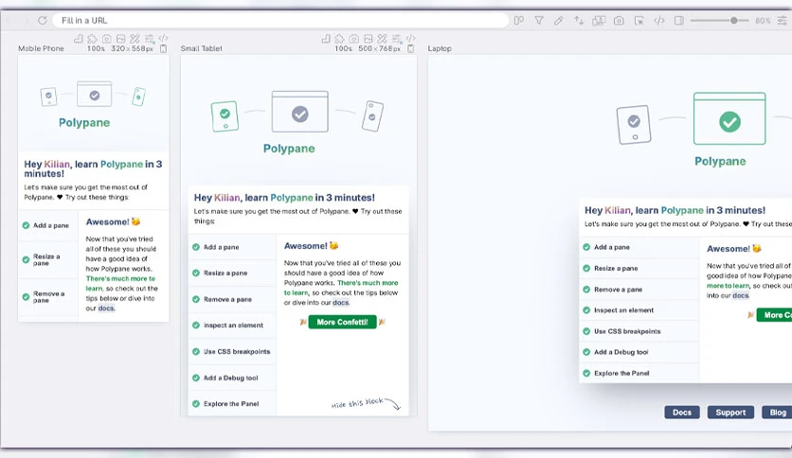Select 'Use CSS breakpoints' in Laptop pane
This screenshot has height=458, width=792.
click(639, 331)
